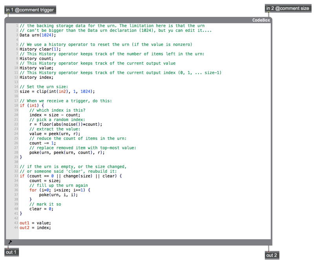The image size is (314, 264).
Task: Click the compile hammer icon in CodeBox footer
Action: (x=10, y=242)
